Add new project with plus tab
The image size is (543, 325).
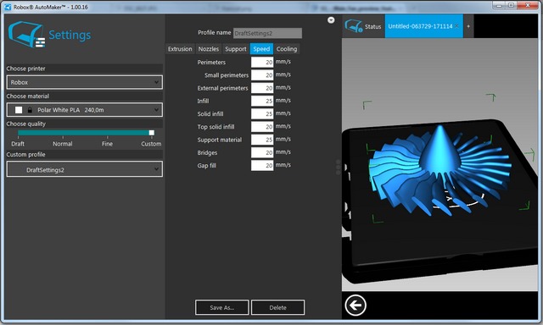pyautogui.click(x=468, y=26)
